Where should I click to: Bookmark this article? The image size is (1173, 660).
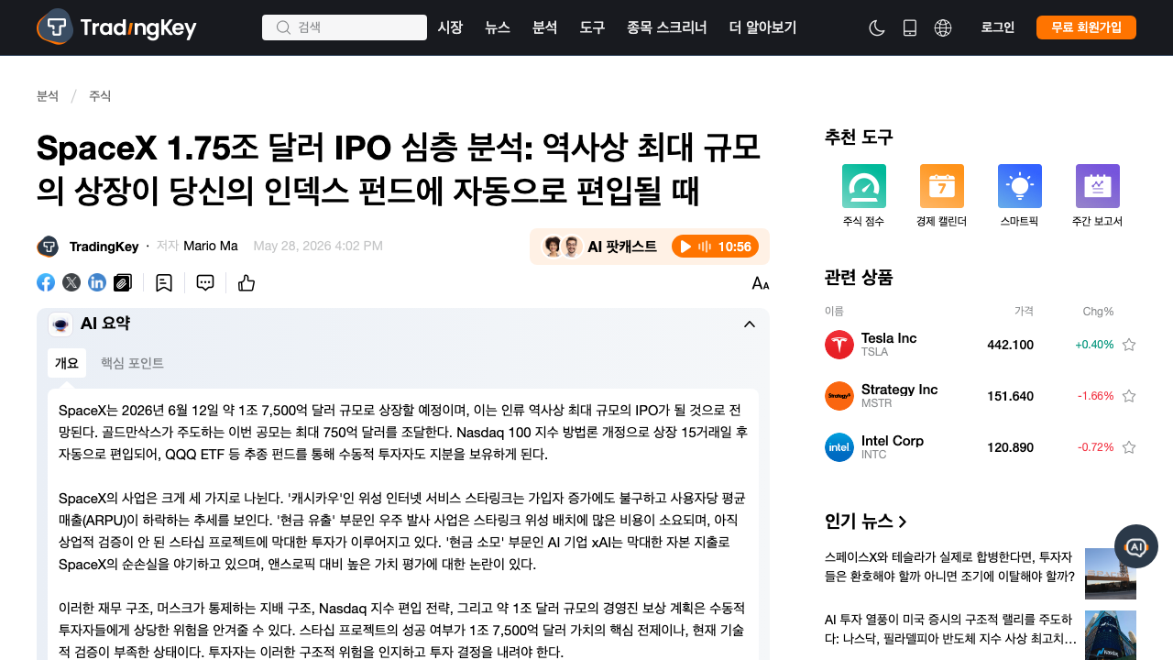point(164,282)
